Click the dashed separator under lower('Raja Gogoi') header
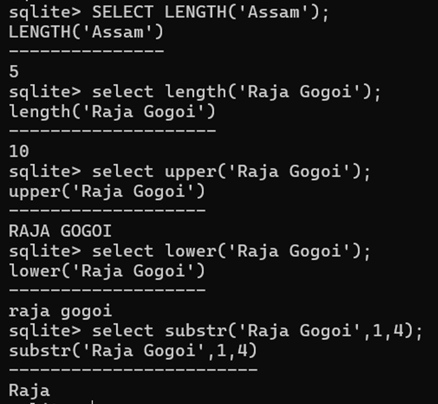This screenshot has width=438, height=404. pos(107,290)
